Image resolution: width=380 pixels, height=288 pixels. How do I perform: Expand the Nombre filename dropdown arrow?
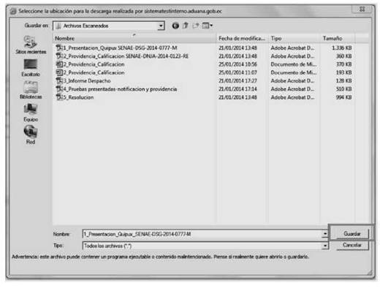[x=324, y=234]
